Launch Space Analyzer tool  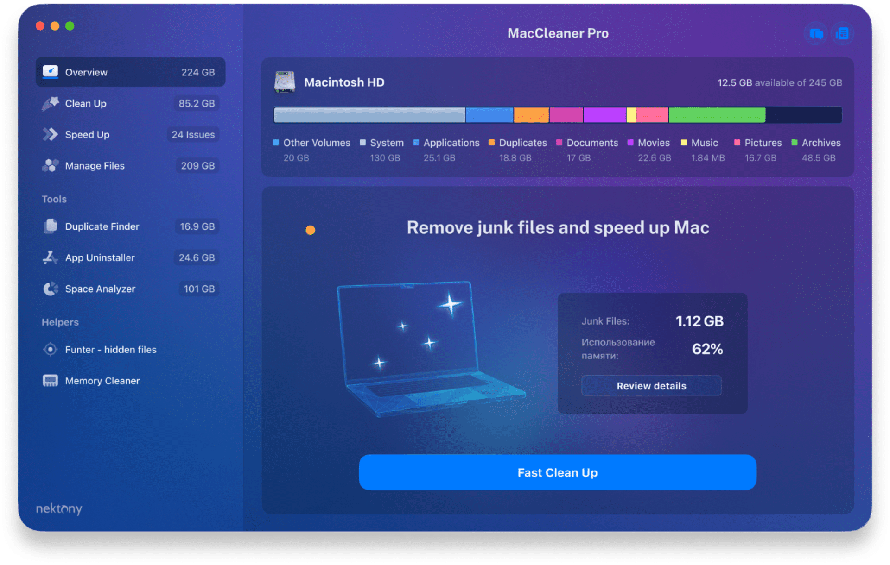pos(130,289)
